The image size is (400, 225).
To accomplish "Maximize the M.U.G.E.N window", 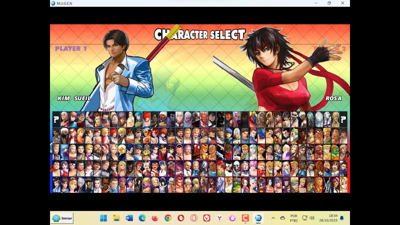I will 329,3.
